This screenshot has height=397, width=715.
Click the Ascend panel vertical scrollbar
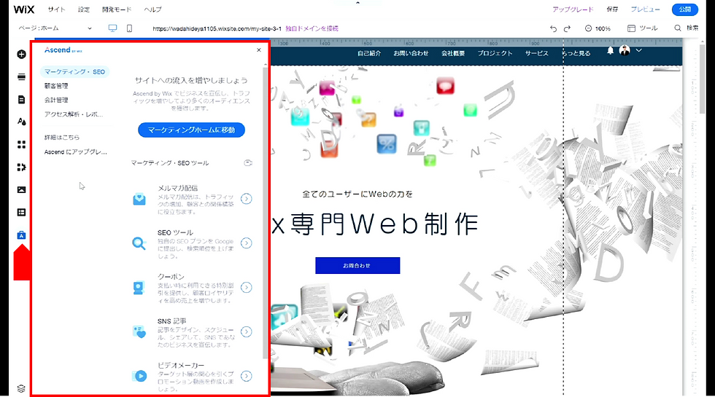click(265, 212)
